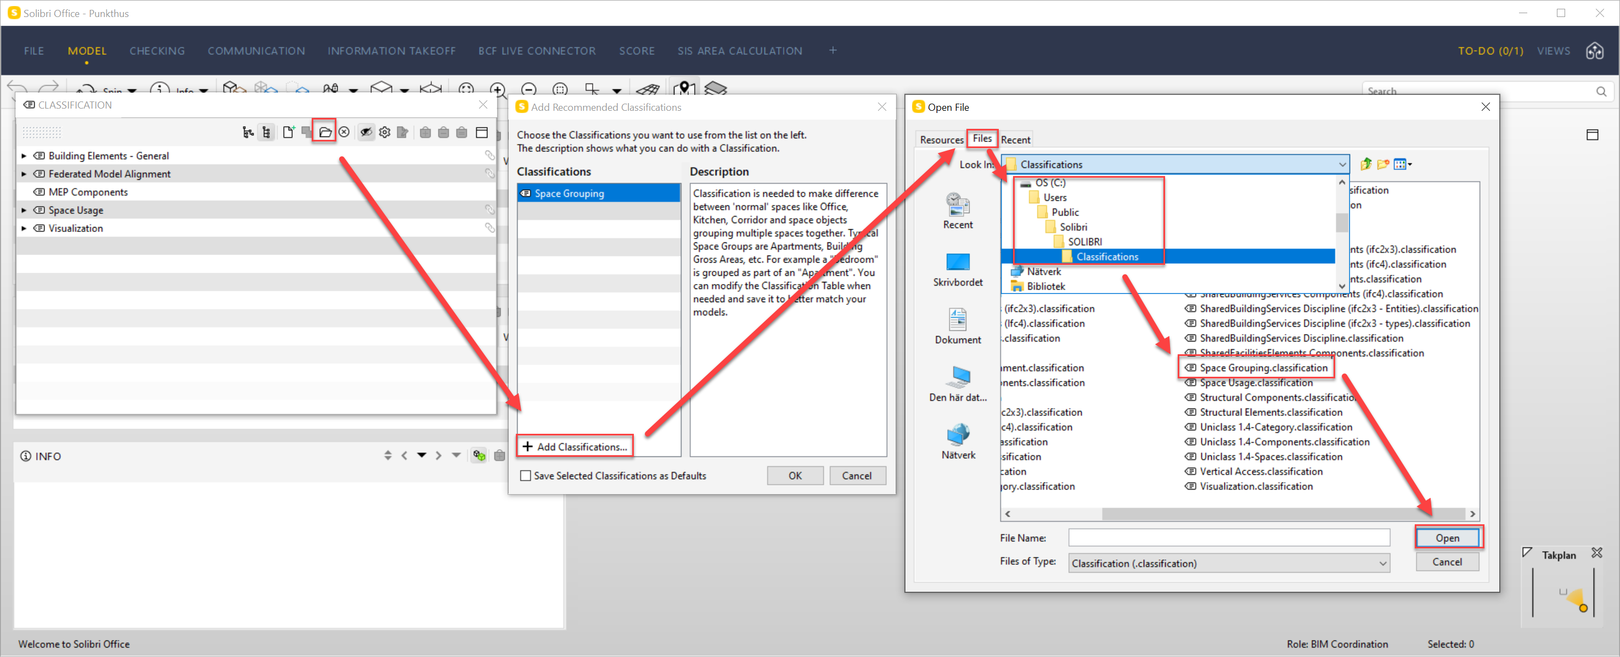Viewport: 1620px width, 657px height.
Task: Check Save Selected Classifications as Defaults
Action: click(x=525, y=476)
